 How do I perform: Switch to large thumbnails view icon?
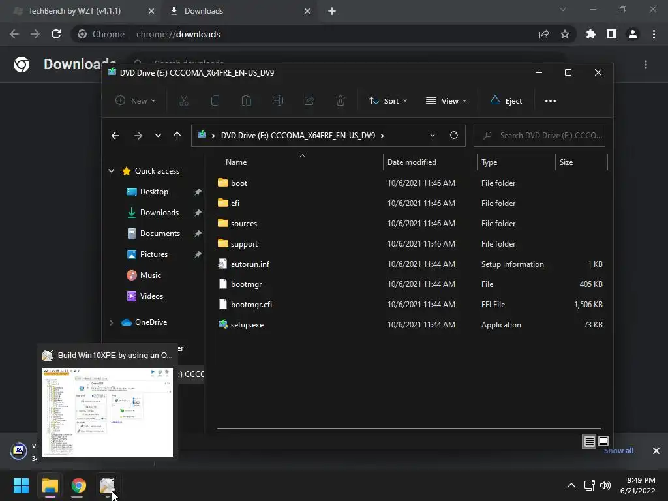603,442
